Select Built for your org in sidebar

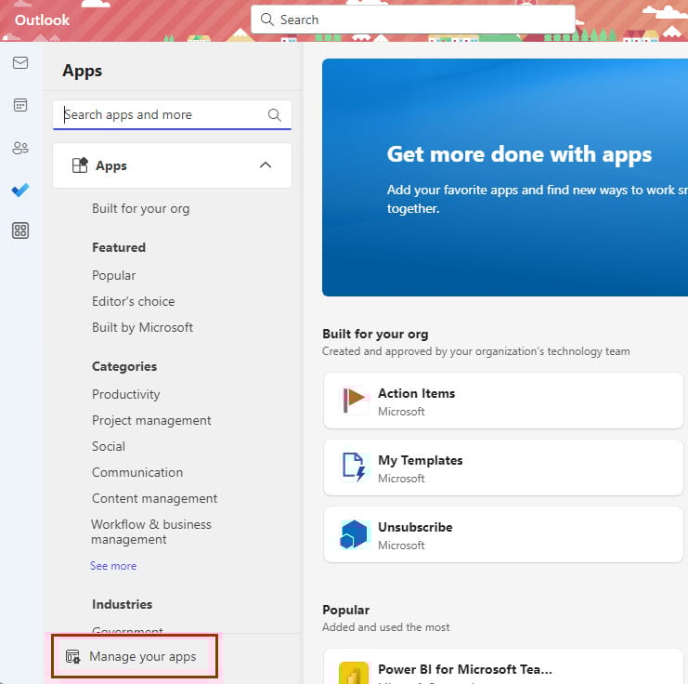(x=141, y=209)
